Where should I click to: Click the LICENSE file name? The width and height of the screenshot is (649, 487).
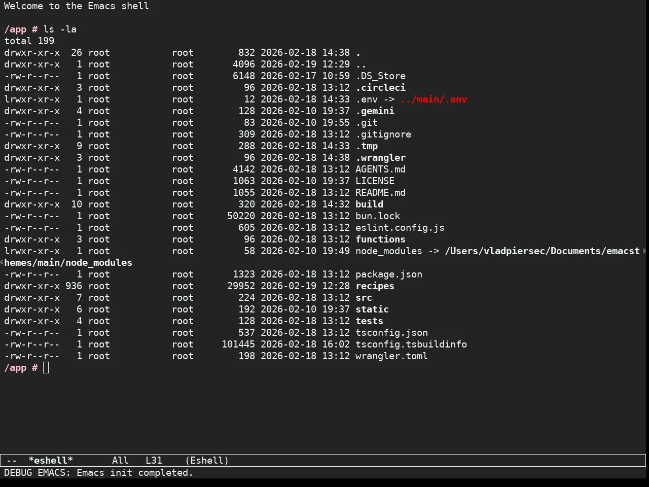point(375,181)
